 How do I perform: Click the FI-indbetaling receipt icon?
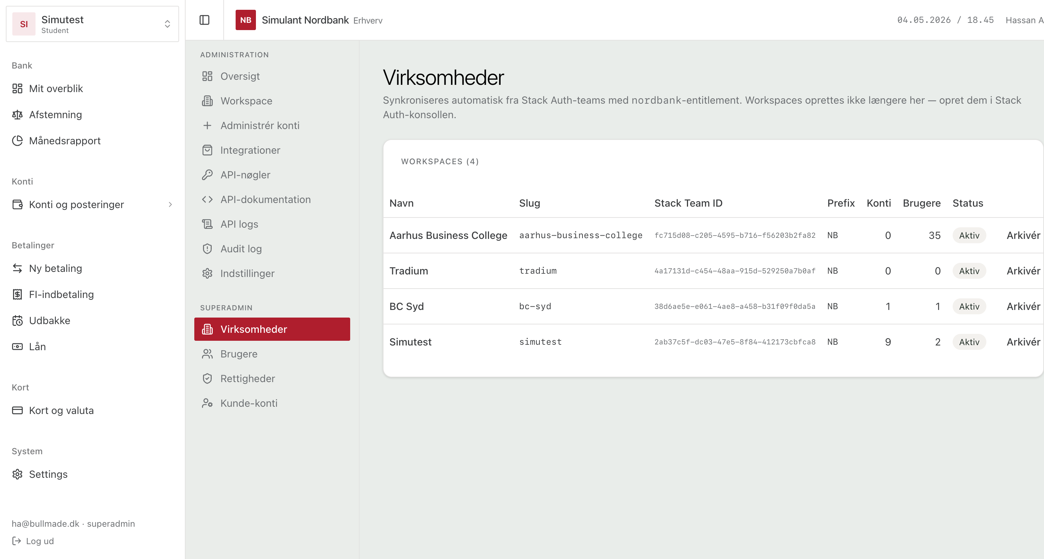click(17, 294)
